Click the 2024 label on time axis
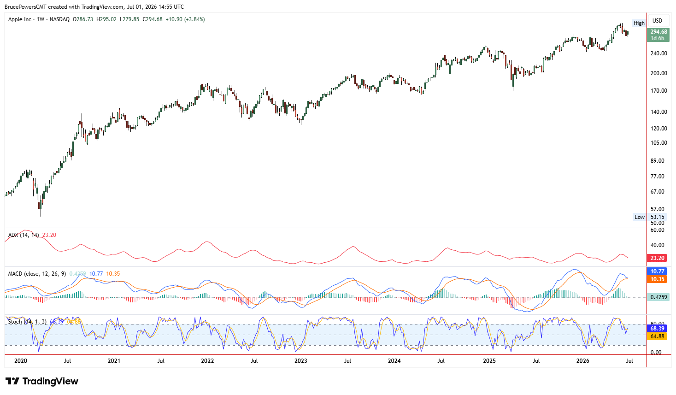The height and width of the screenshot is (395, 676). coord(394,361)
